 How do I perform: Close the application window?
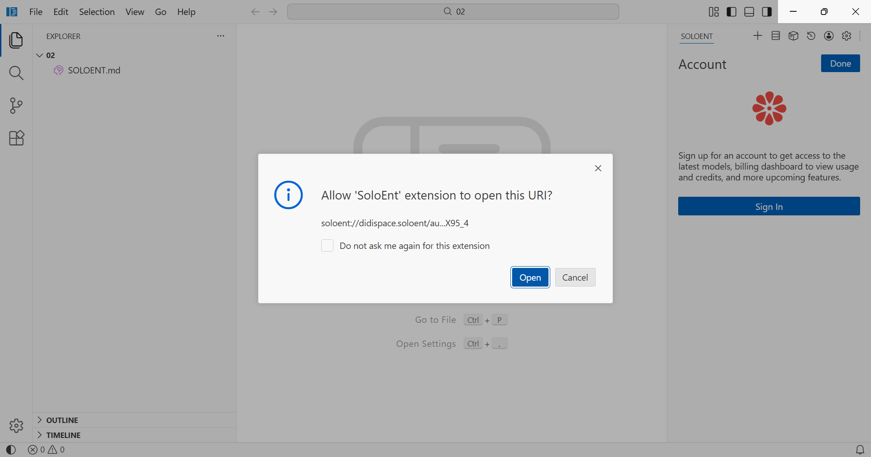point(856,12)
